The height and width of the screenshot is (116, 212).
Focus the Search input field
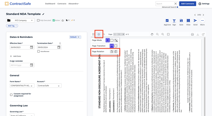165,4
